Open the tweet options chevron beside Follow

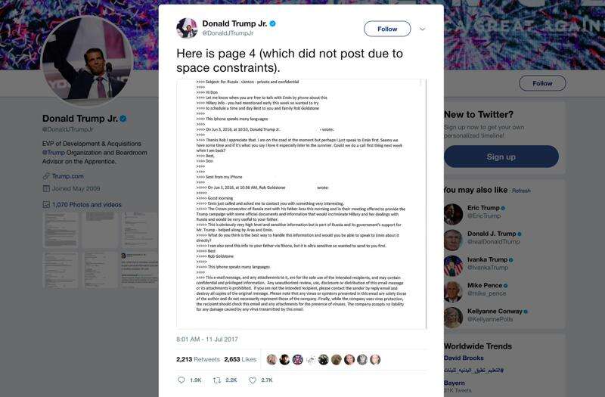(423, 29)
